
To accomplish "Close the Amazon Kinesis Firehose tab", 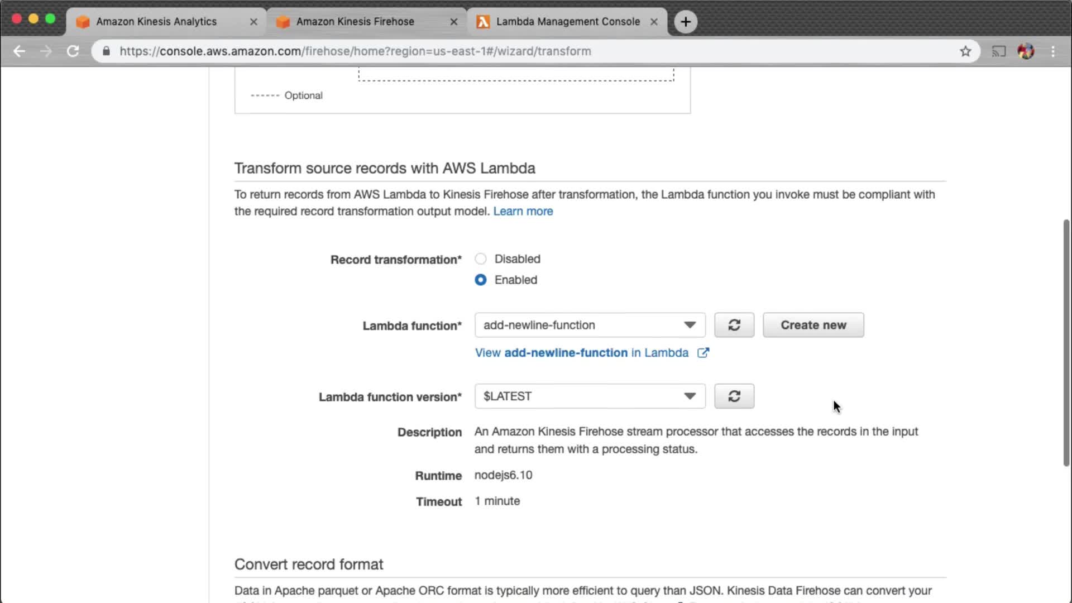I will [x=453, y=22].
